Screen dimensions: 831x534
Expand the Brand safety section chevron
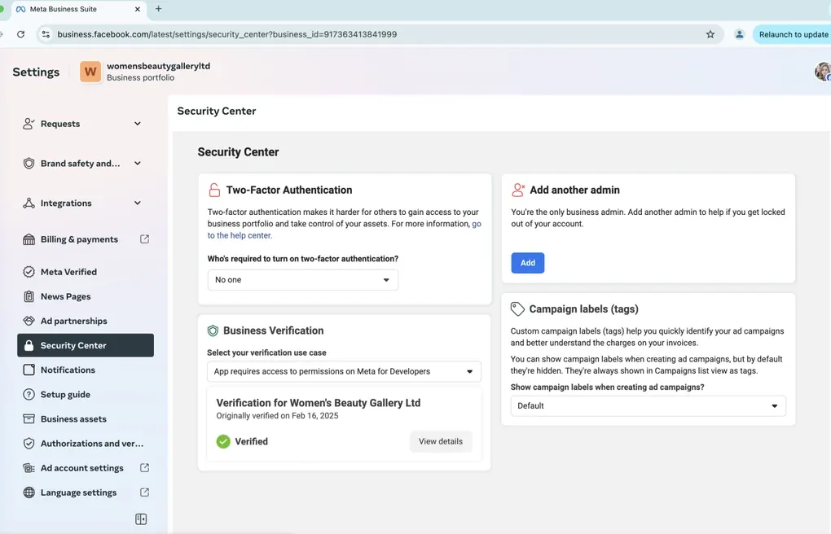click(137, 163)
